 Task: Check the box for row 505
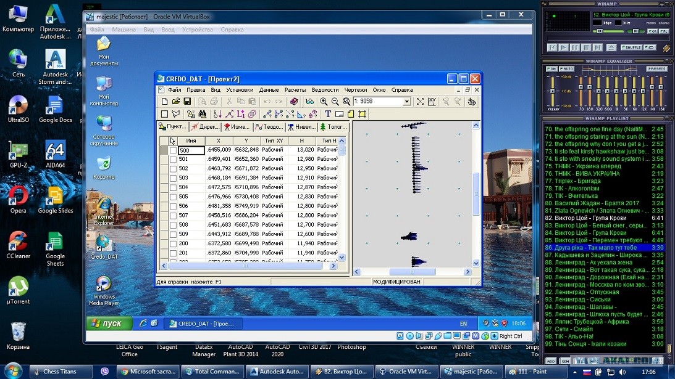173,197
